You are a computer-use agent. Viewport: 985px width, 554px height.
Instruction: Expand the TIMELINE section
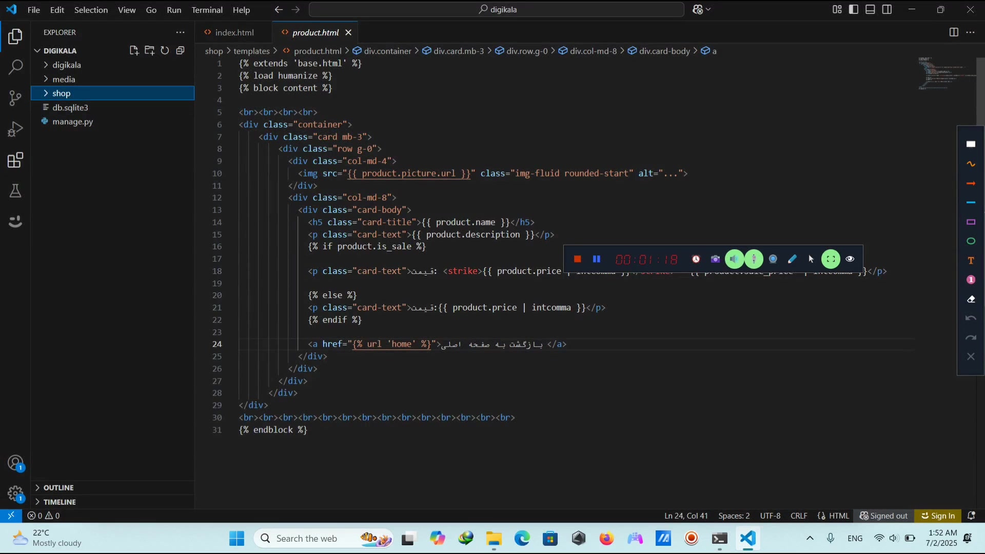pos(59,502)
